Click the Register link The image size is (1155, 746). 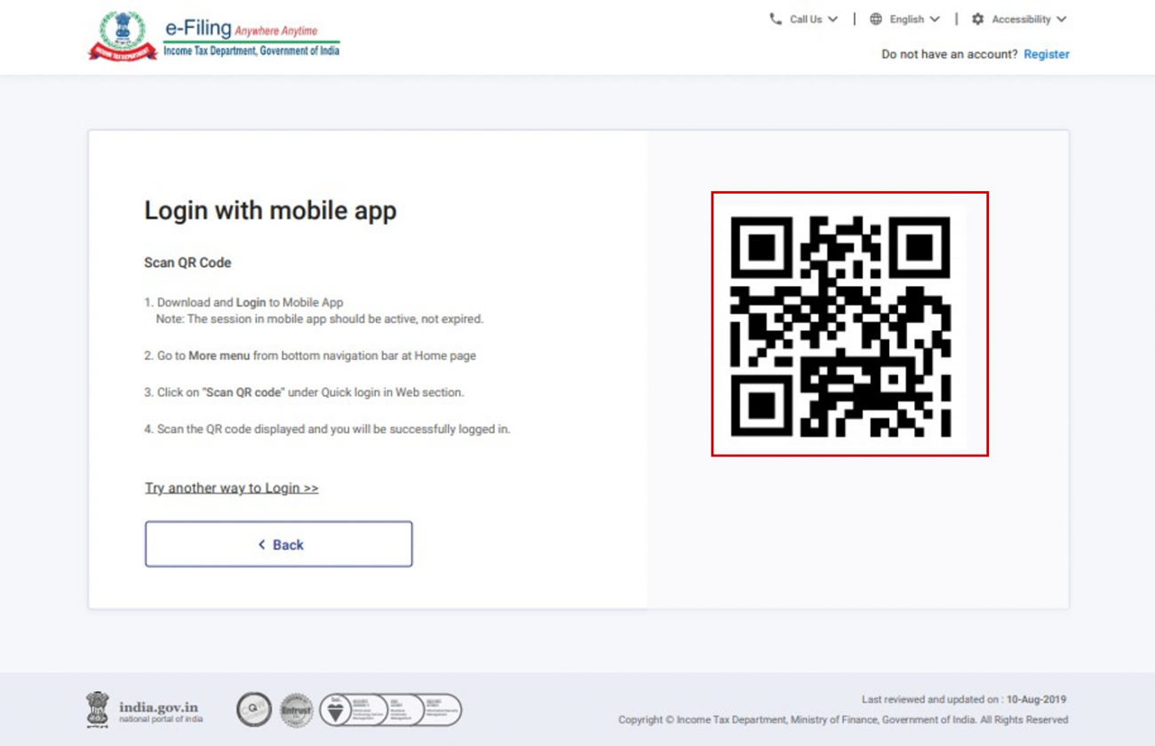click(x=1046, y=54)
